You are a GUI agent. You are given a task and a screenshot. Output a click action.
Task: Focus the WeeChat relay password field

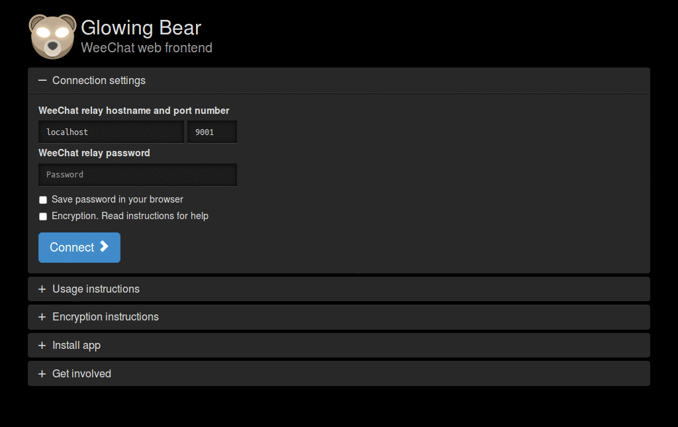click(x=137, y=174)
